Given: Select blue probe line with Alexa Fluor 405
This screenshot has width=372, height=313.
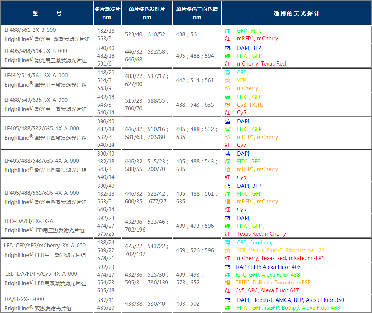Looking at the screenshot, I should (x=263, y=267).
